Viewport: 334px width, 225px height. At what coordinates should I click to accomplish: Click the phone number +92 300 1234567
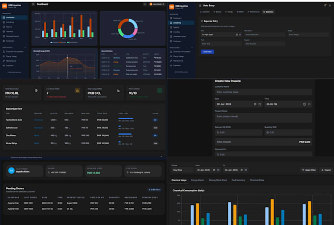click(58, 173)
